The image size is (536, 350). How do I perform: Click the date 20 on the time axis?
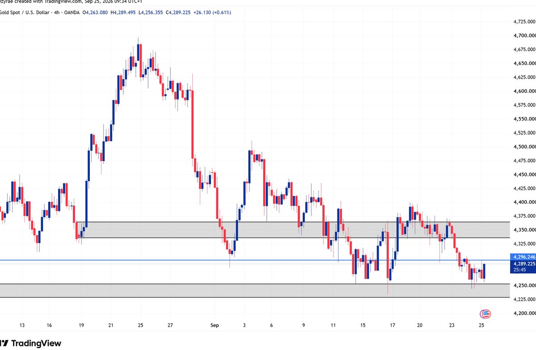coord(420,325)
